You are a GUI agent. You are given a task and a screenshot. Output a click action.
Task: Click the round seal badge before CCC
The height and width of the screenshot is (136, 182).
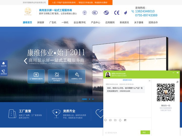click(x=85, y=13)
